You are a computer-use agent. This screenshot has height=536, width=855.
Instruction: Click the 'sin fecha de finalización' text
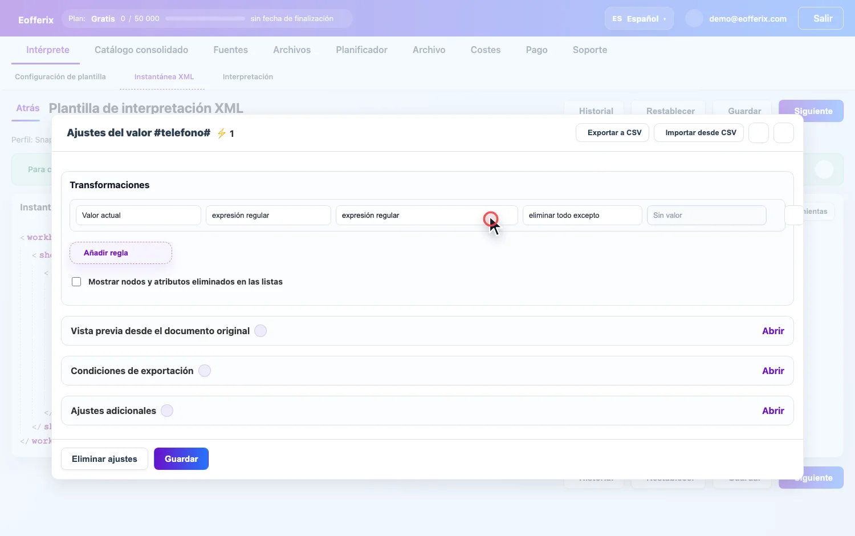click(292, 19)
